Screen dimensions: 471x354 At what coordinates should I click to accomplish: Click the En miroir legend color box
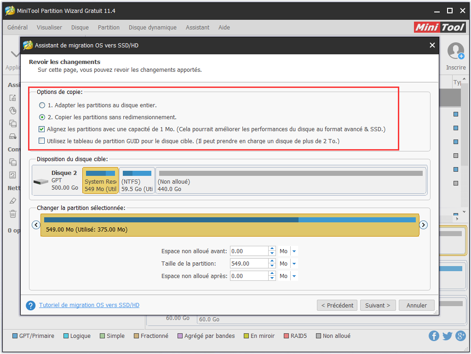[x=247, y=336]
